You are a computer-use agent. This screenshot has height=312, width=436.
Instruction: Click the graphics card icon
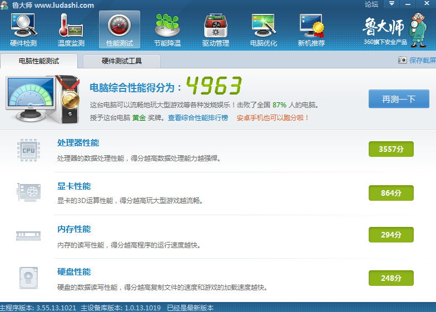(29, 192)
